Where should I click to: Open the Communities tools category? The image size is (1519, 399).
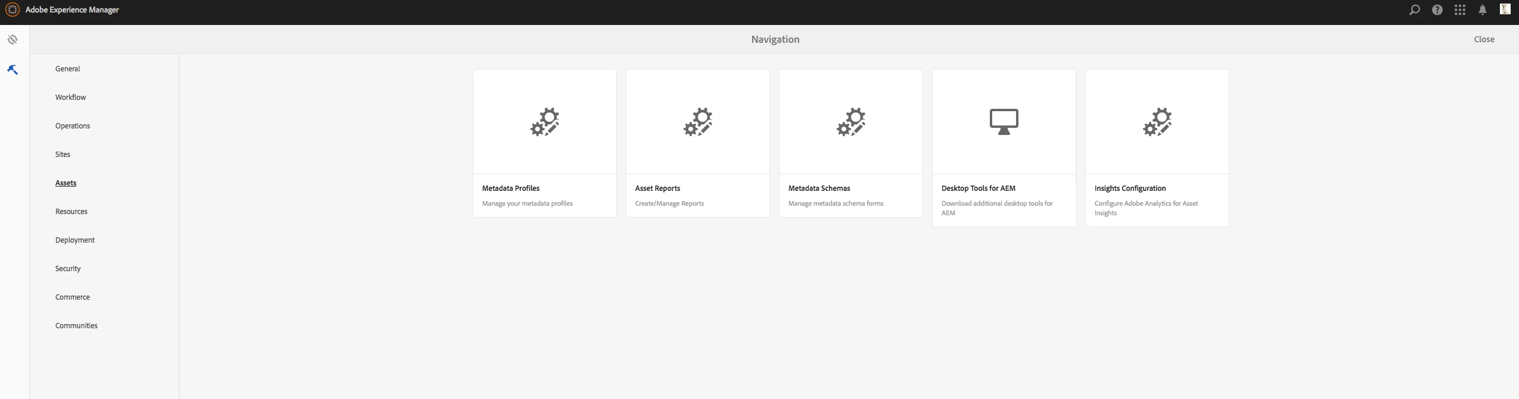point(76,326)
